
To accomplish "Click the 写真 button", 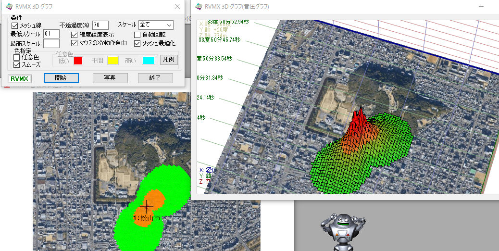I will (109, 78).
